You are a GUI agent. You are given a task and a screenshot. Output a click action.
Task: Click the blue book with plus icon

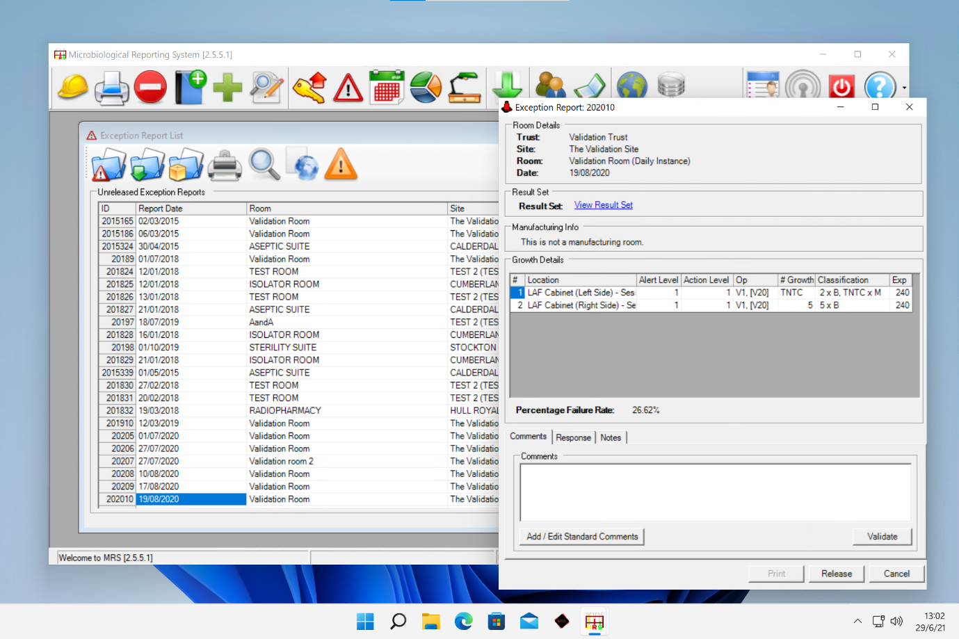point(190,88)
